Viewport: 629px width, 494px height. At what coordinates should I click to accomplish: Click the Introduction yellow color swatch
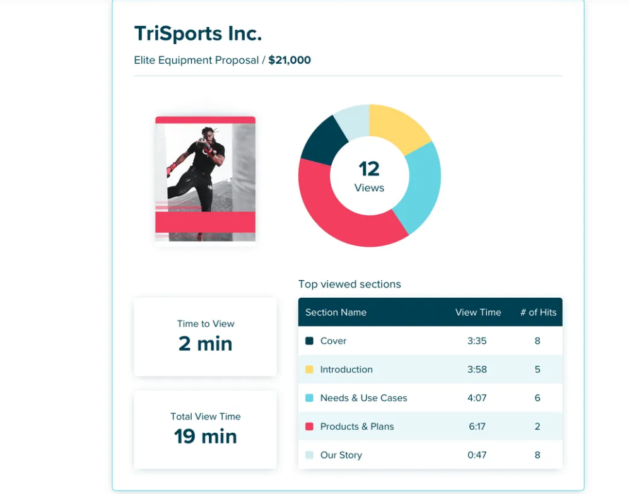(x=309, y=369)
